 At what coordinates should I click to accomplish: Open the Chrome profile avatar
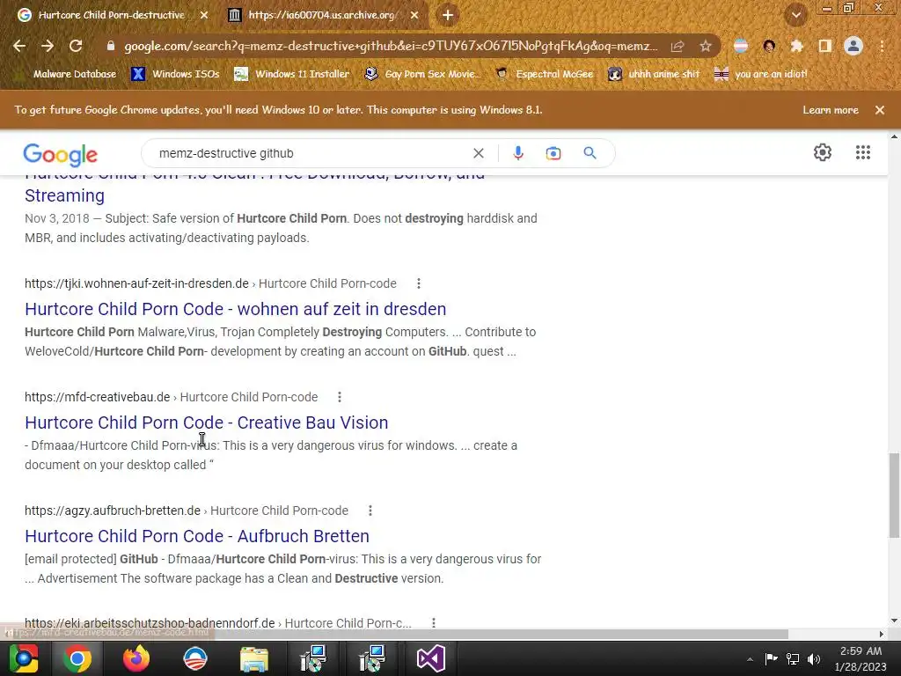(x=853, y=46)
